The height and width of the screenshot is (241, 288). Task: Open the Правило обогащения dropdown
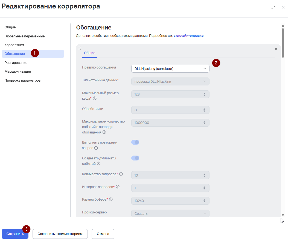click(170, 69)
